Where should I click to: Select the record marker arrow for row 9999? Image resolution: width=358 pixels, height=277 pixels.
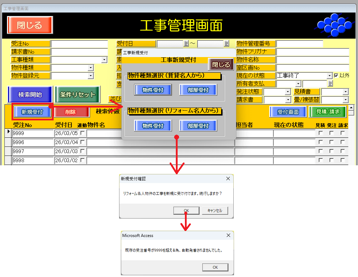[8, 132]
